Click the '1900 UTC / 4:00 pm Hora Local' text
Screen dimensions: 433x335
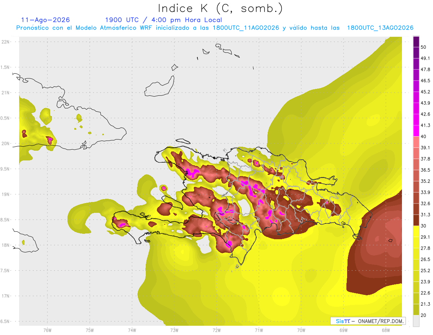[163, 20]
